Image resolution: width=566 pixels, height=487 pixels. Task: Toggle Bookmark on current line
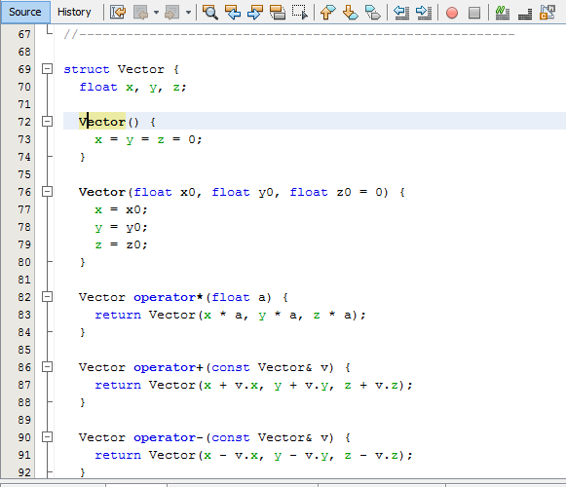[372, 13]
